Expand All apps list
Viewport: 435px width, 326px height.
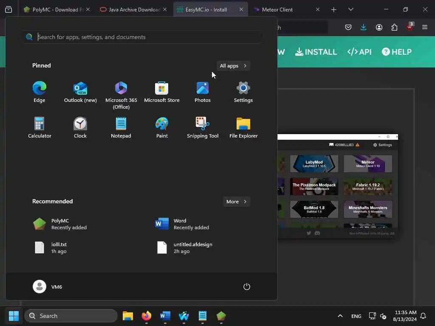point(233,66)
